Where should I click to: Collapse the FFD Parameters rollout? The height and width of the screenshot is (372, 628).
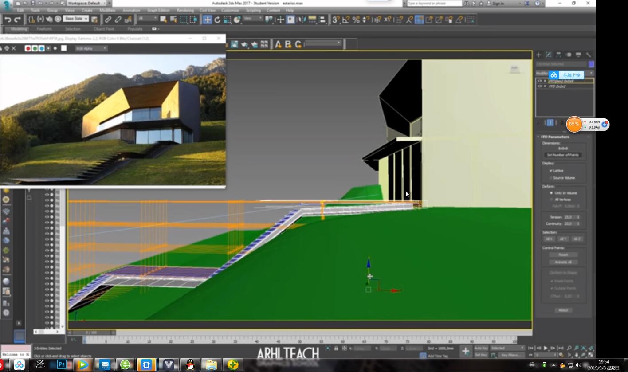pyautogui.click(x=538, y=137)
